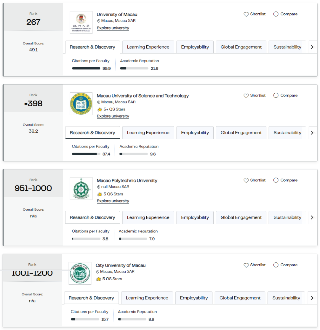Image resolution: width=320 pixels, height=330 pixels.
Task: Open Employability tab for Macao Polytechnic University
Action: (195, 217)
